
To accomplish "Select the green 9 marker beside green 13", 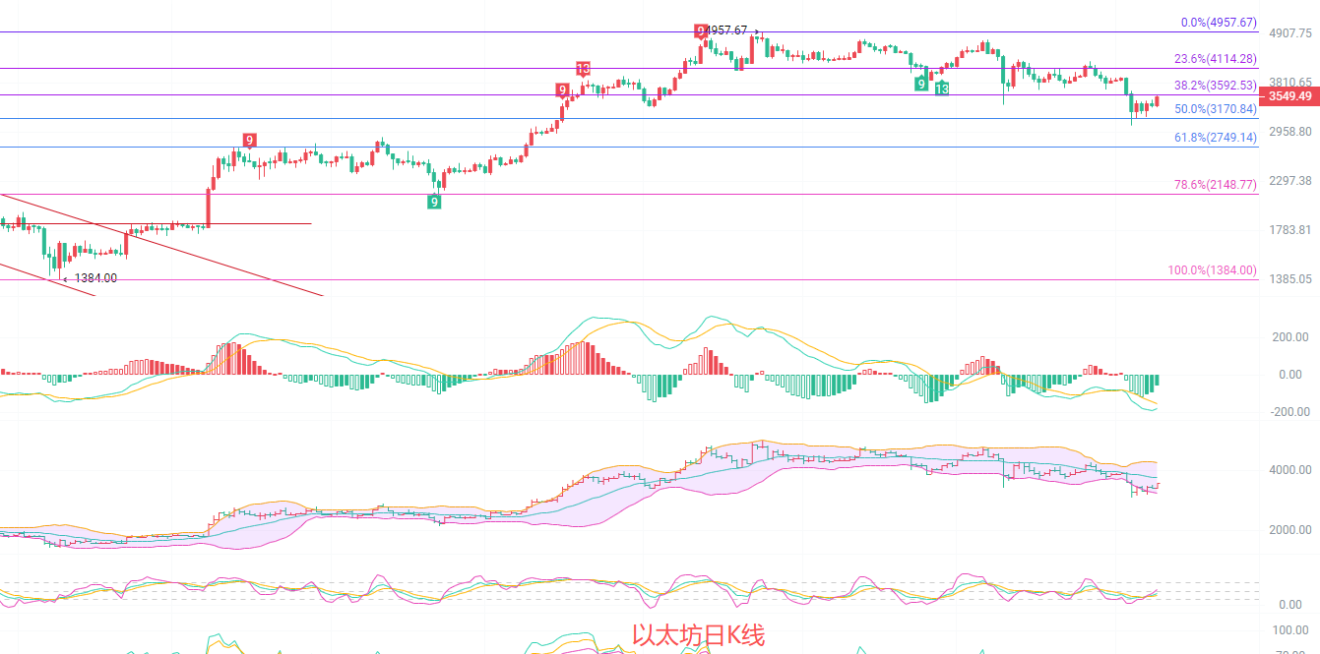I will click(x=920, y=84).
